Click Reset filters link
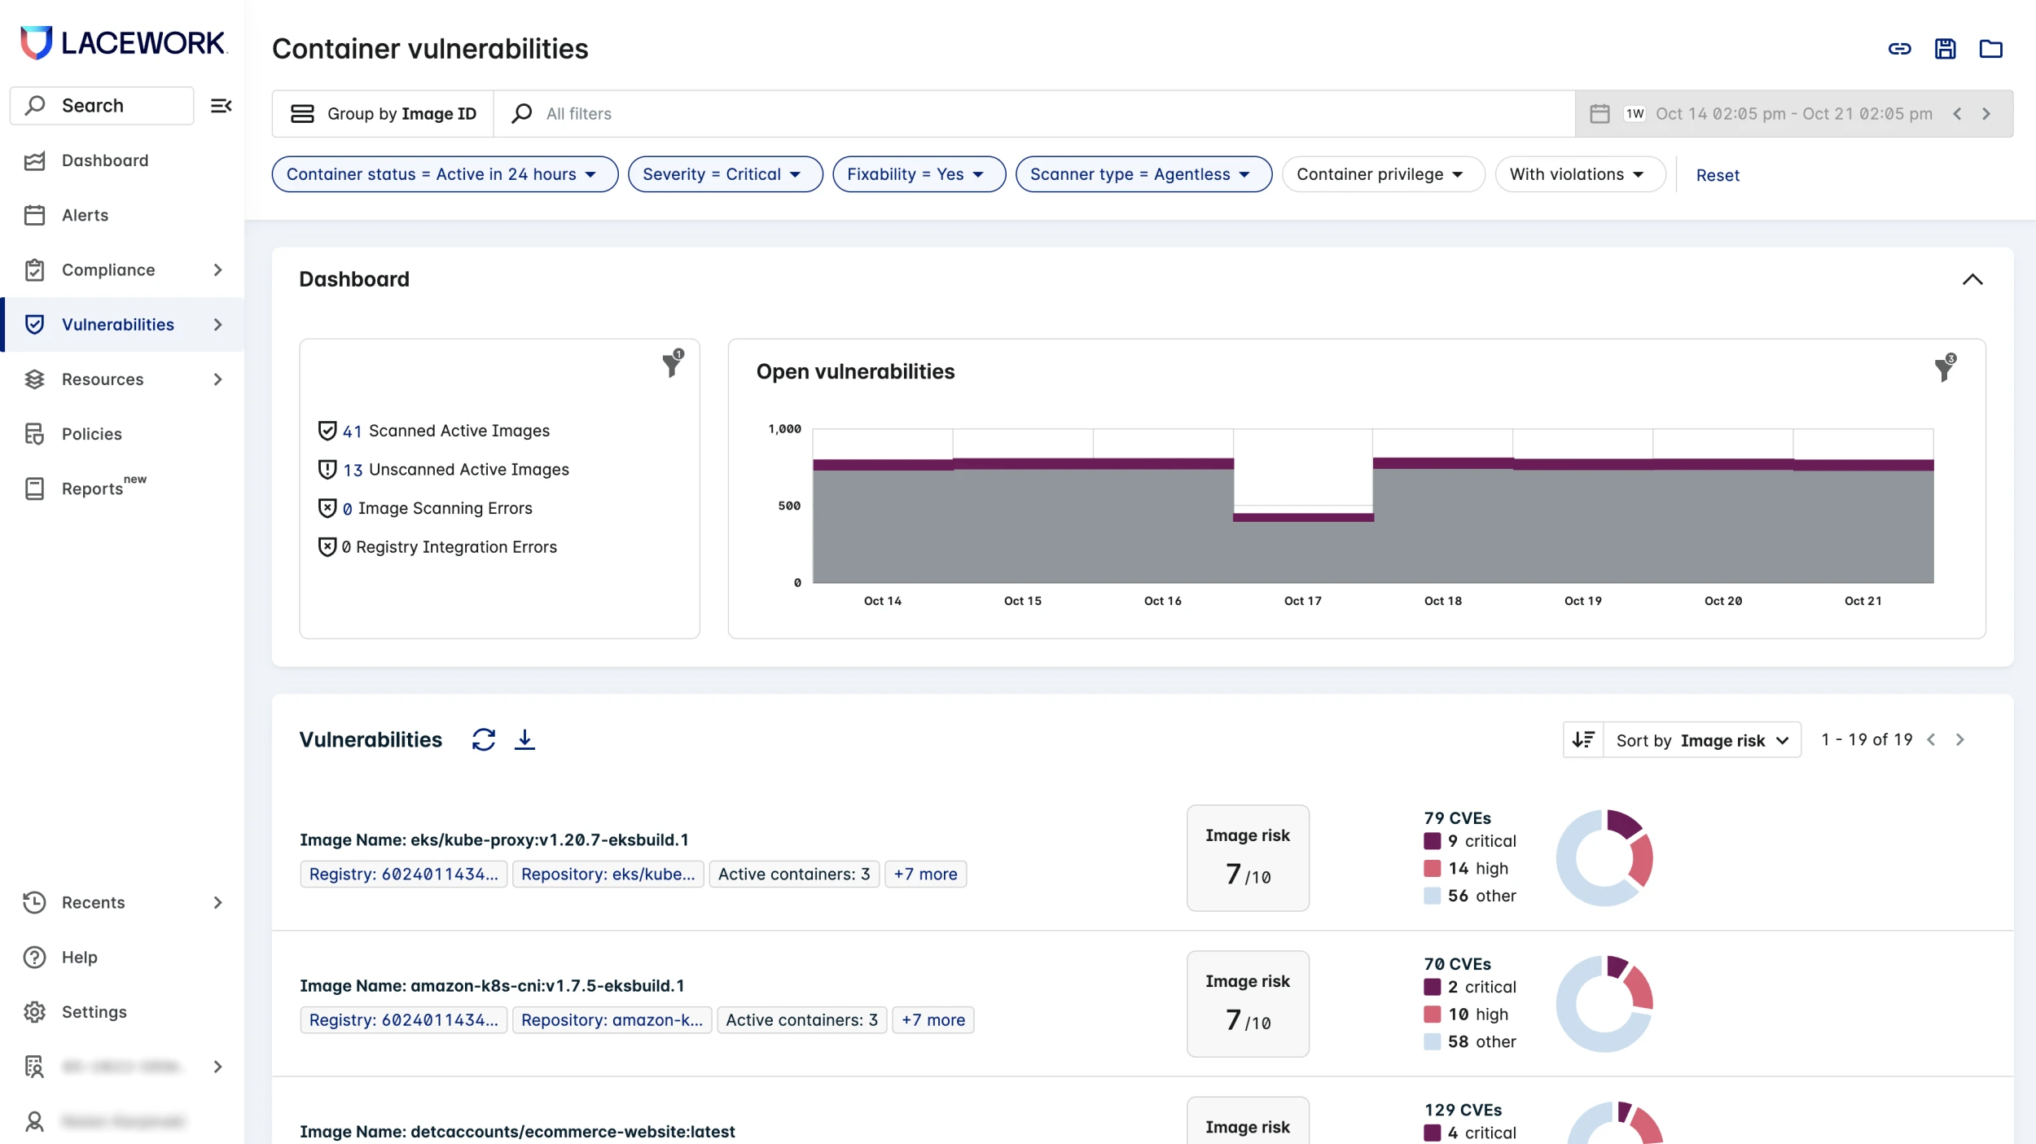This screenshot has height=1144, width=2036. (x=1718, y=175)
